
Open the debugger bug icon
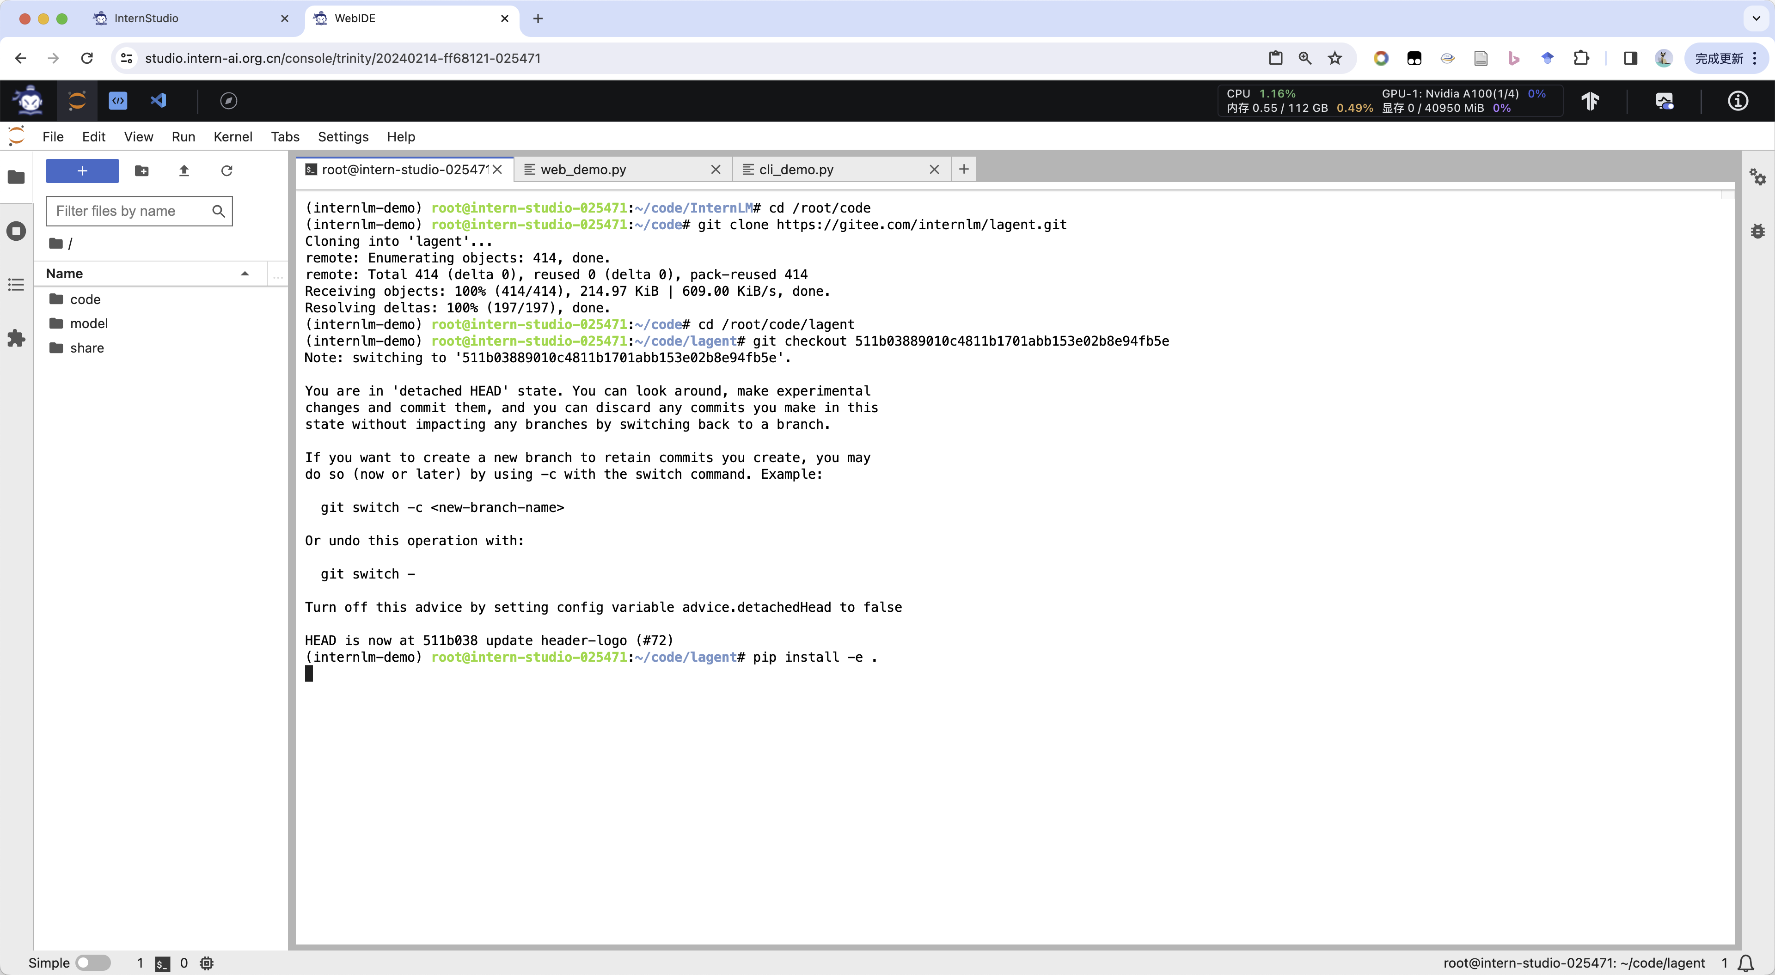point(1757,231)
